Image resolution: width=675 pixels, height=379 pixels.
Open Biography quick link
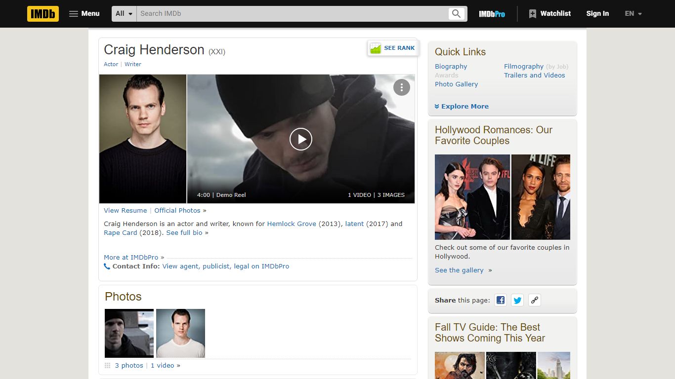(x=451, y=66)
